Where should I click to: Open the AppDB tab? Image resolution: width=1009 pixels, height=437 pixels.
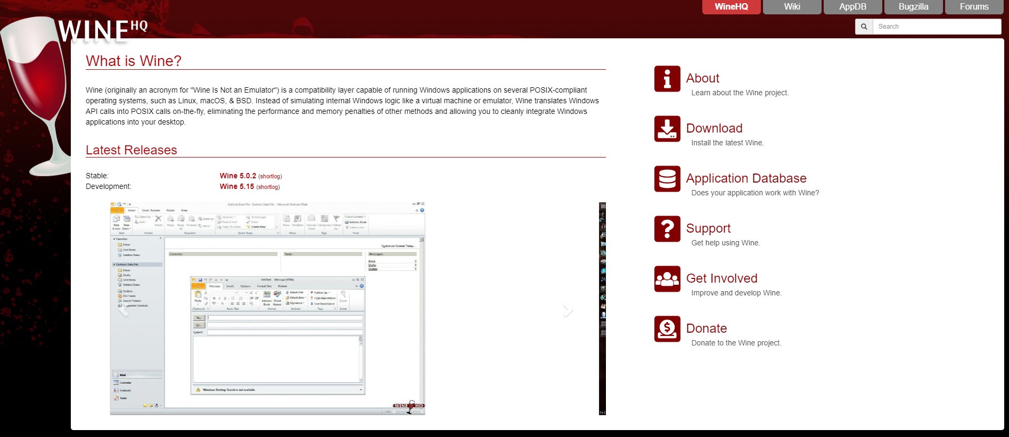pos(852,7)
